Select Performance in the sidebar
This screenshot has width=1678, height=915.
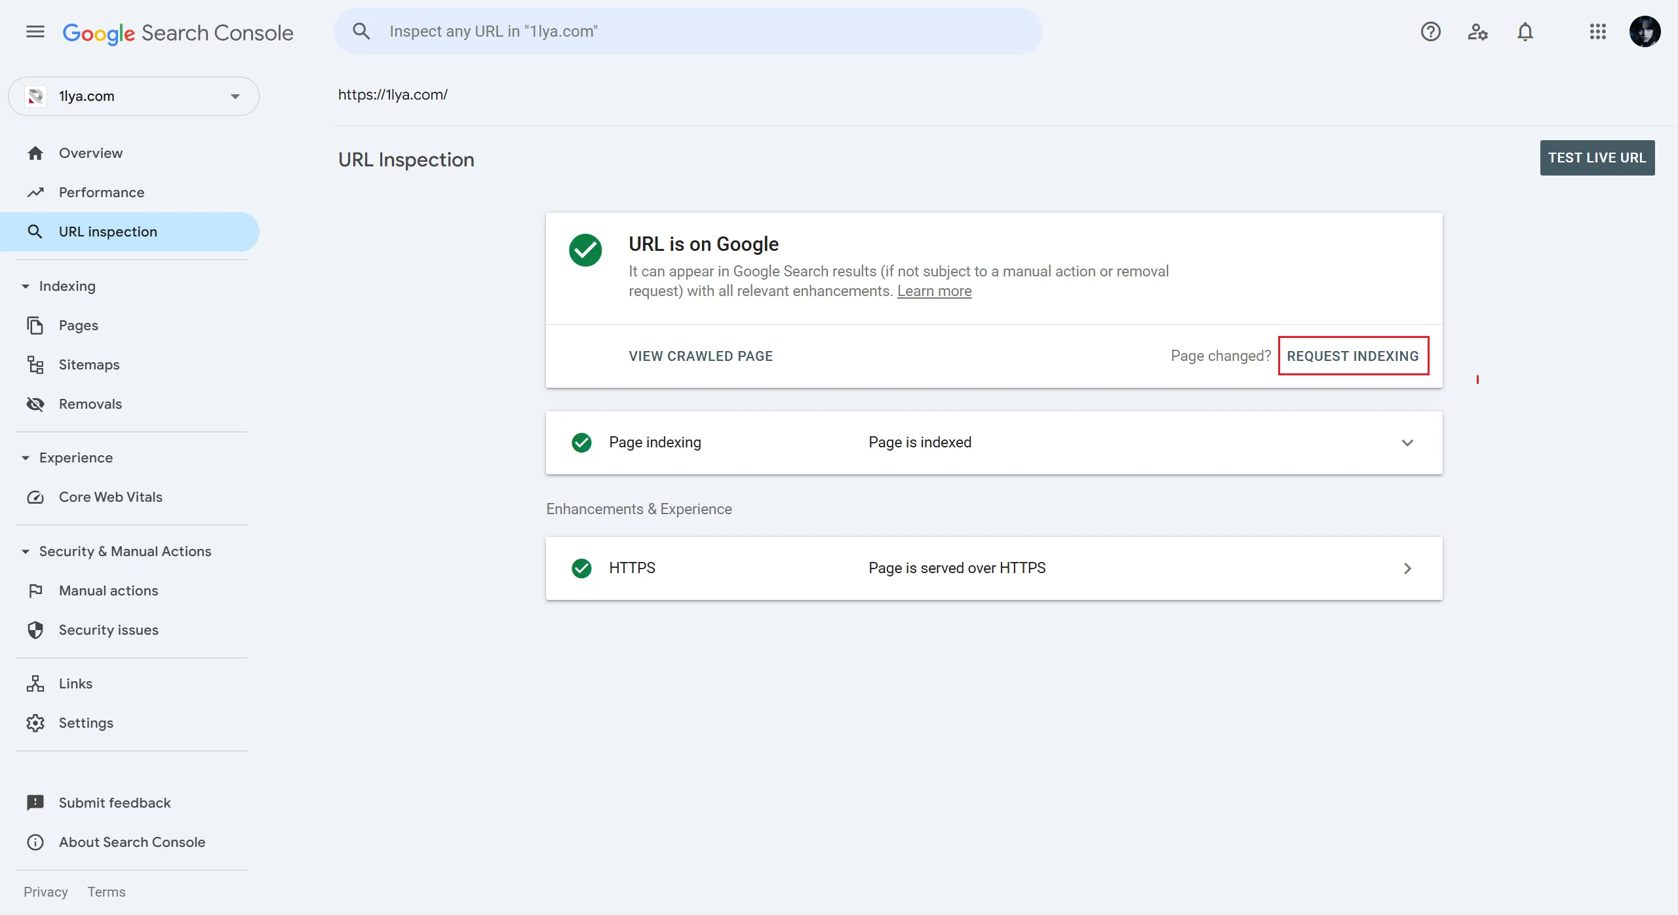click(101, 193)
